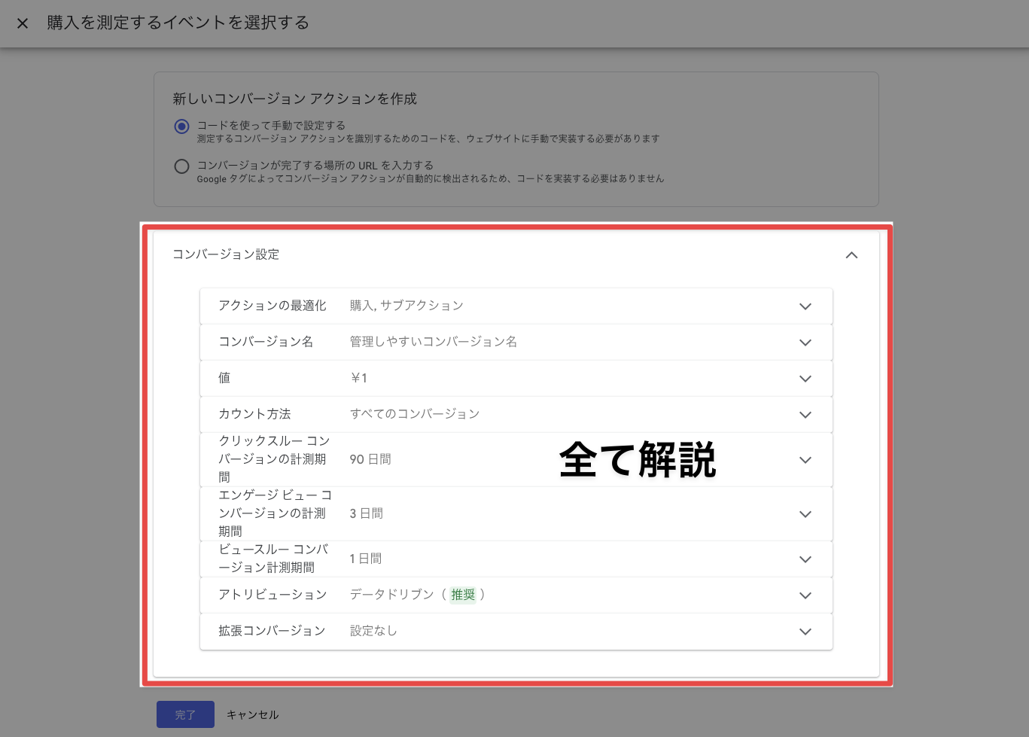1029x737 pixels.
Task: Click the 設定なし value in 拡張コンバージョン
Action: tap(373, 631)
